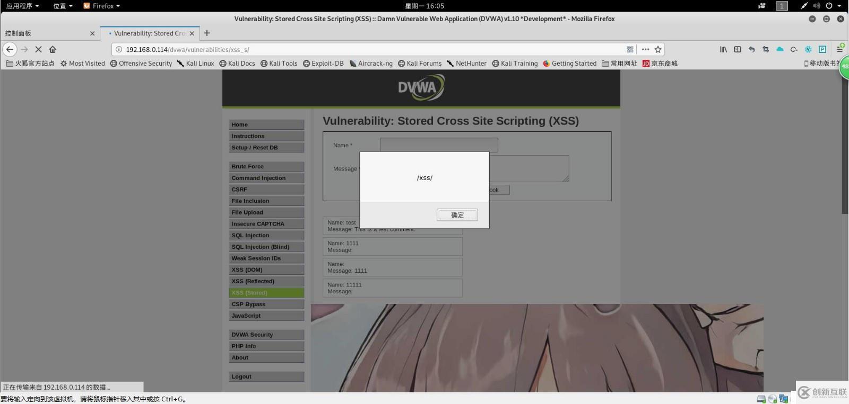Expand the 位置 places menu
The width and height of the screenshot is (849, 404).
pyautogui.click(x=63, y=6)
